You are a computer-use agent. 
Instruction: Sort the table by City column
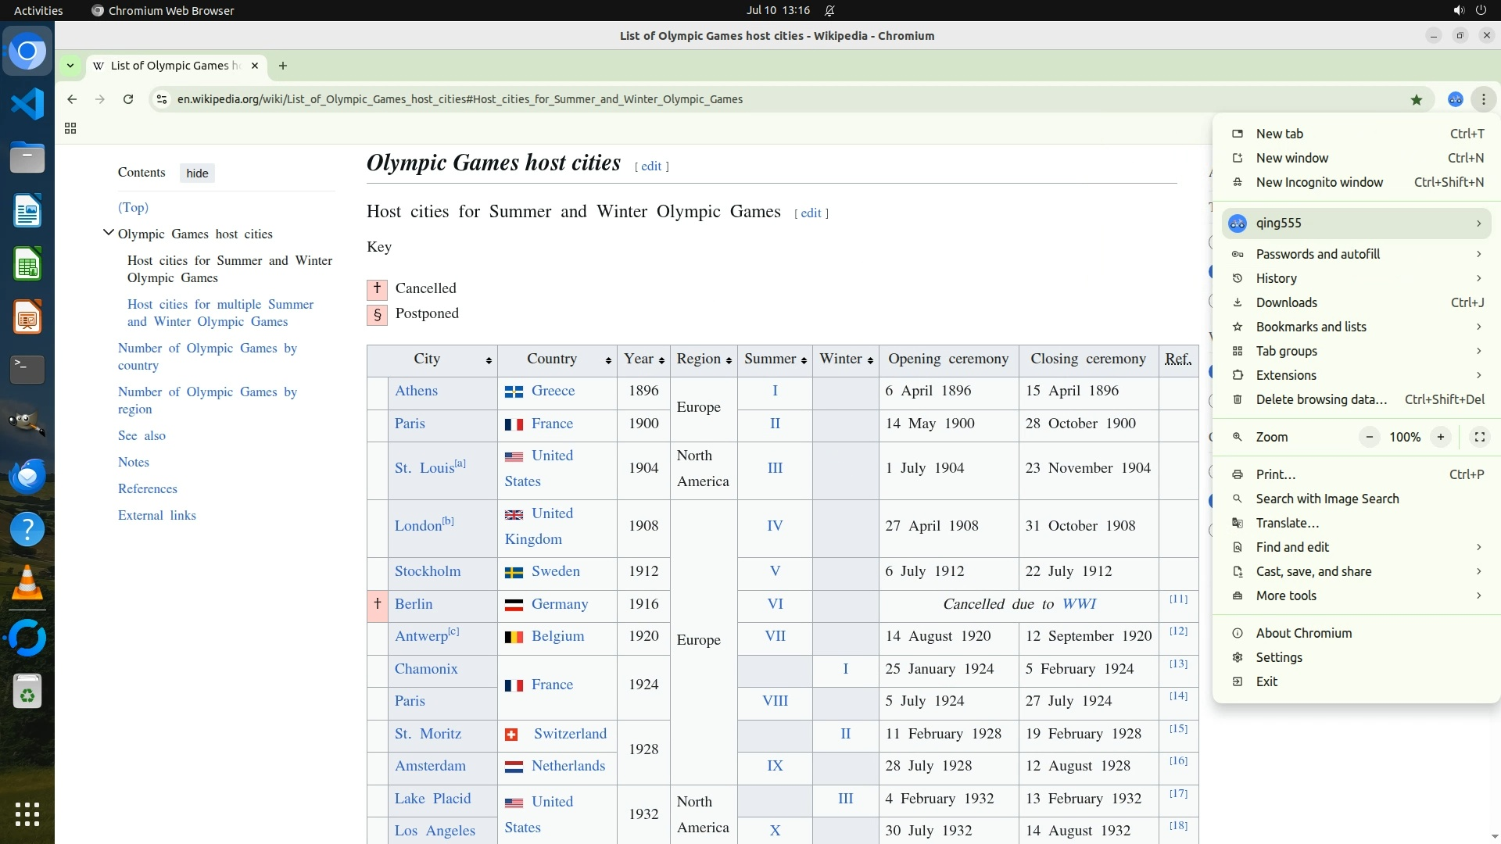489,360
